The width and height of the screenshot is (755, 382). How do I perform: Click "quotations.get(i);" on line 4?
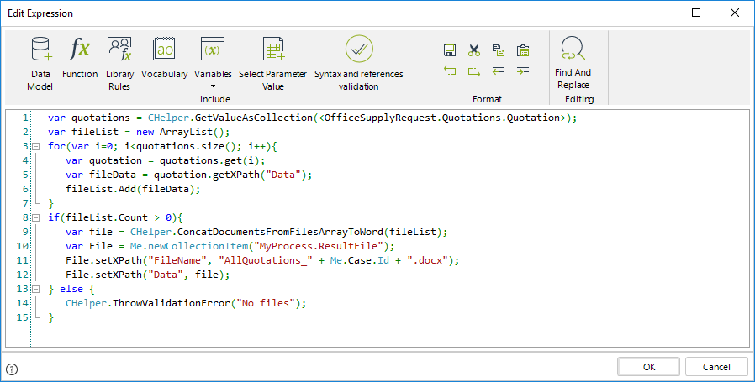coord(213,160)
